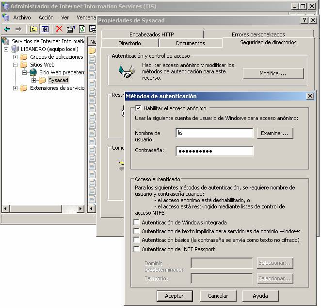Click the console icon beside Archivo menu
This screenshot has width=321, height=308.
[x=6, y=17]
